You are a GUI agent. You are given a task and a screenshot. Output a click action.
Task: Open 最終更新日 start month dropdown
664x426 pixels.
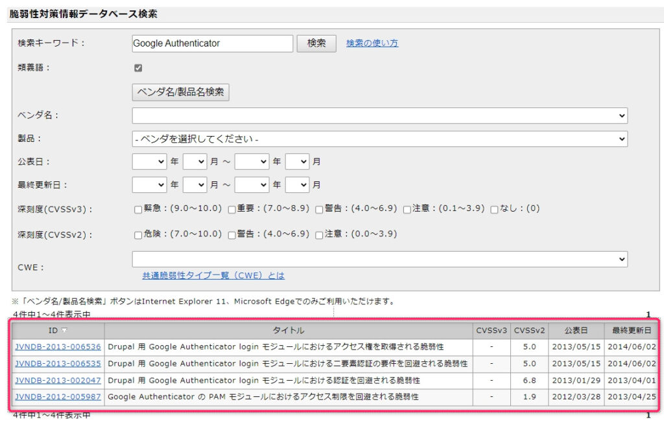click(x=195, y=185)
